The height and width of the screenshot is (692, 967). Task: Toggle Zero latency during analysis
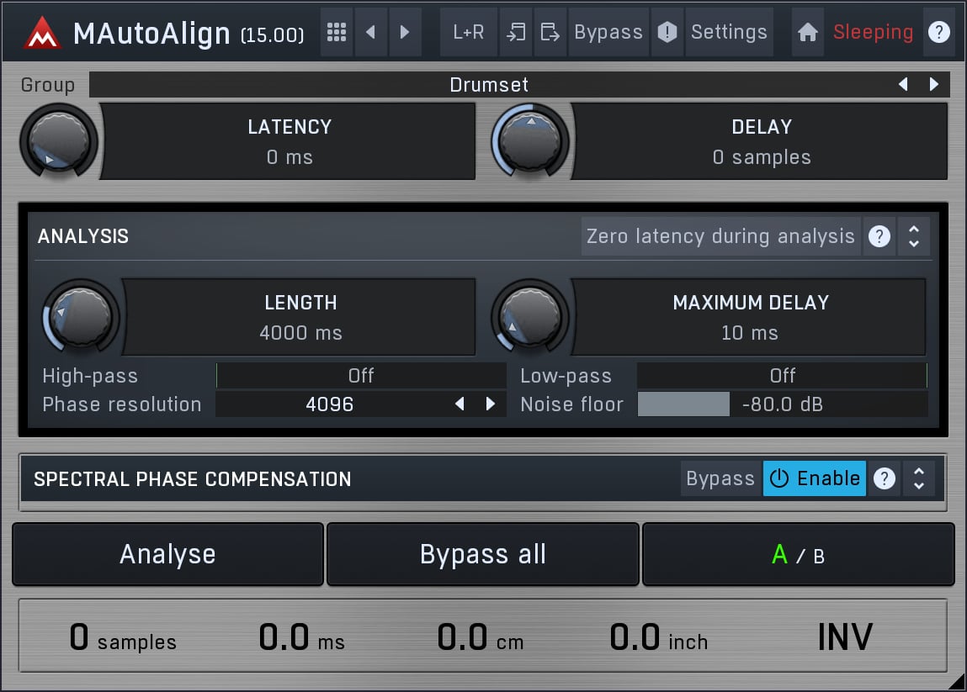[720, 237]
